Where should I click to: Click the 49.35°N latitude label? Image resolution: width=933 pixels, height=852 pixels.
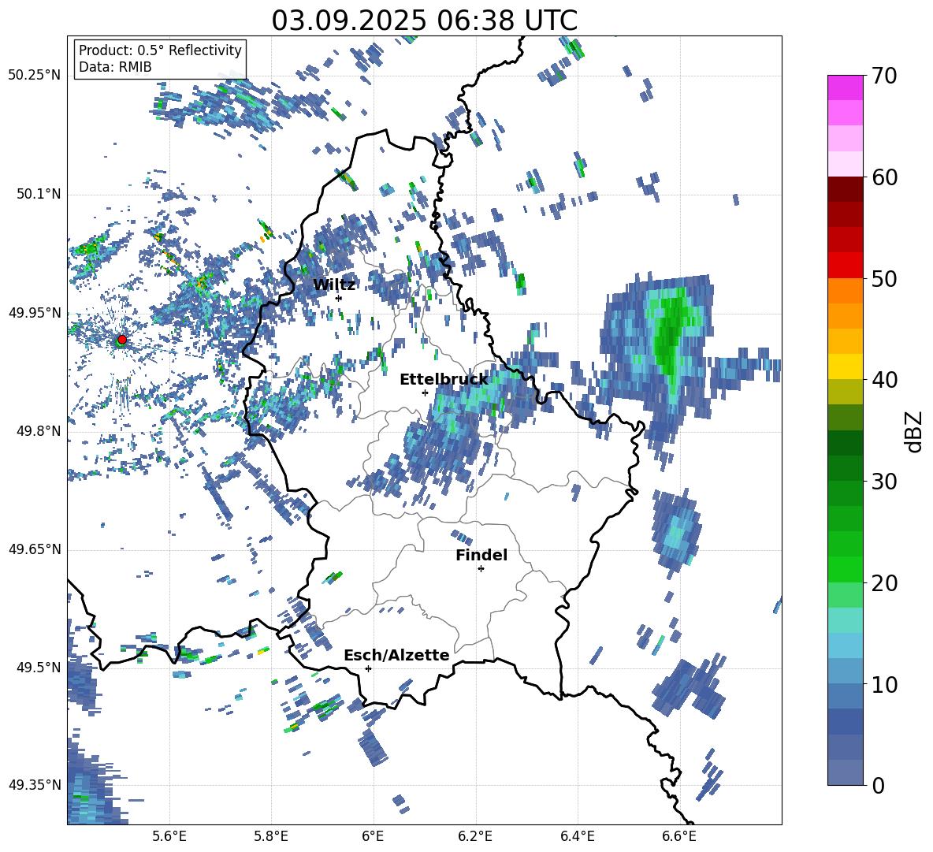(35, 785)
